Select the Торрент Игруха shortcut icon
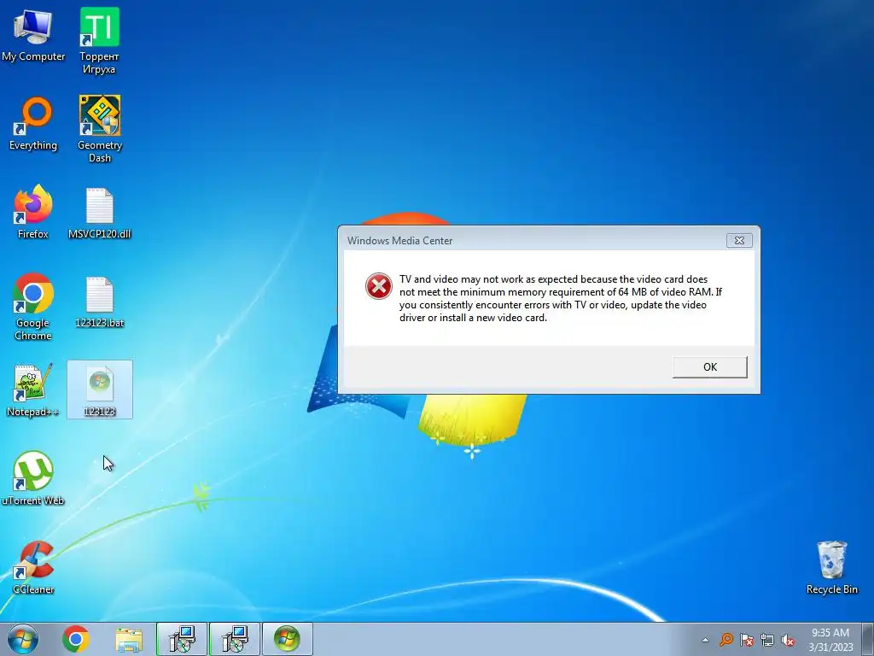 (x=99, y=41)
